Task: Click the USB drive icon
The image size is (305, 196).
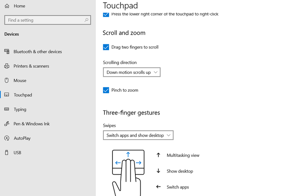Action: [x=7, y=153]
